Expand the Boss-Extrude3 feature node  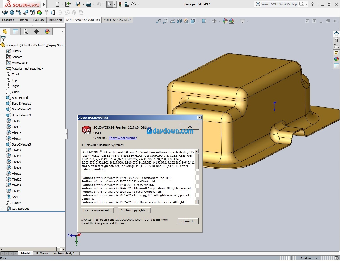[x=2, y=115]
